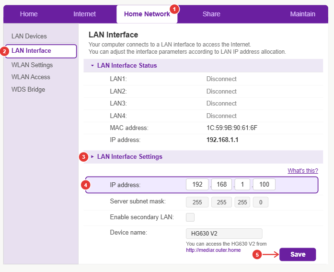
Task: Click the first subnet mask field 255
Action: tap(197, 202)
